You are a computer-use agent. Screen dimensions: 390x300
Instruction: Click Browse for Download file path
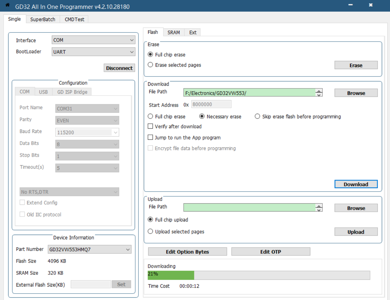(356, 93)
